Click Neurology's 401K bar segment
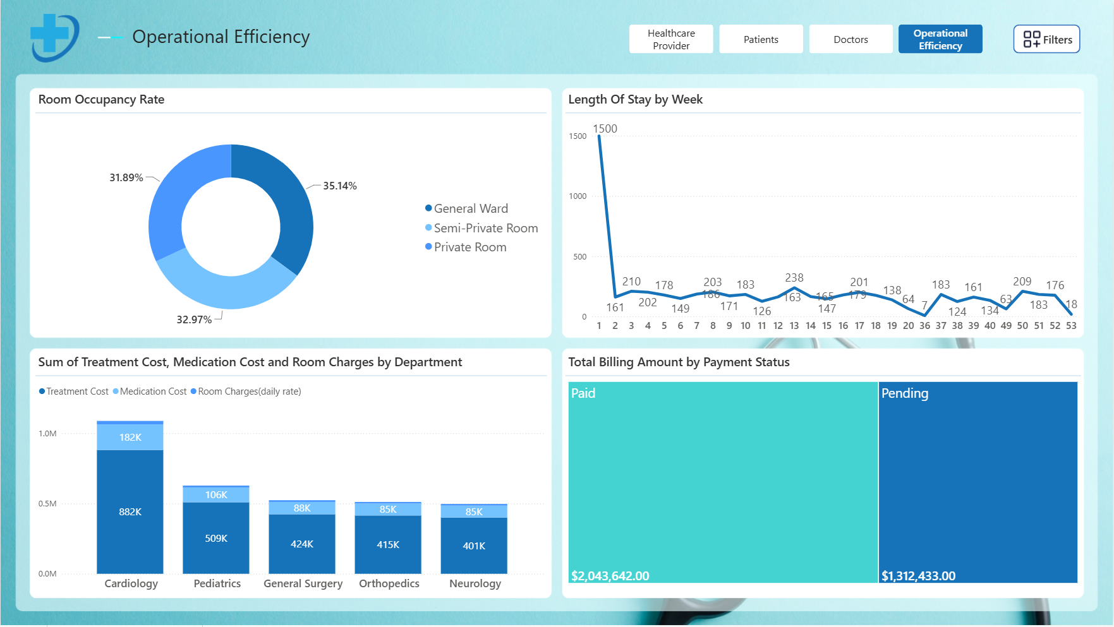 coord(474,546)
